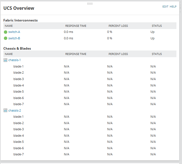
Task: Select blade-1 under chassis-2
Action: (x=18, y=117)
